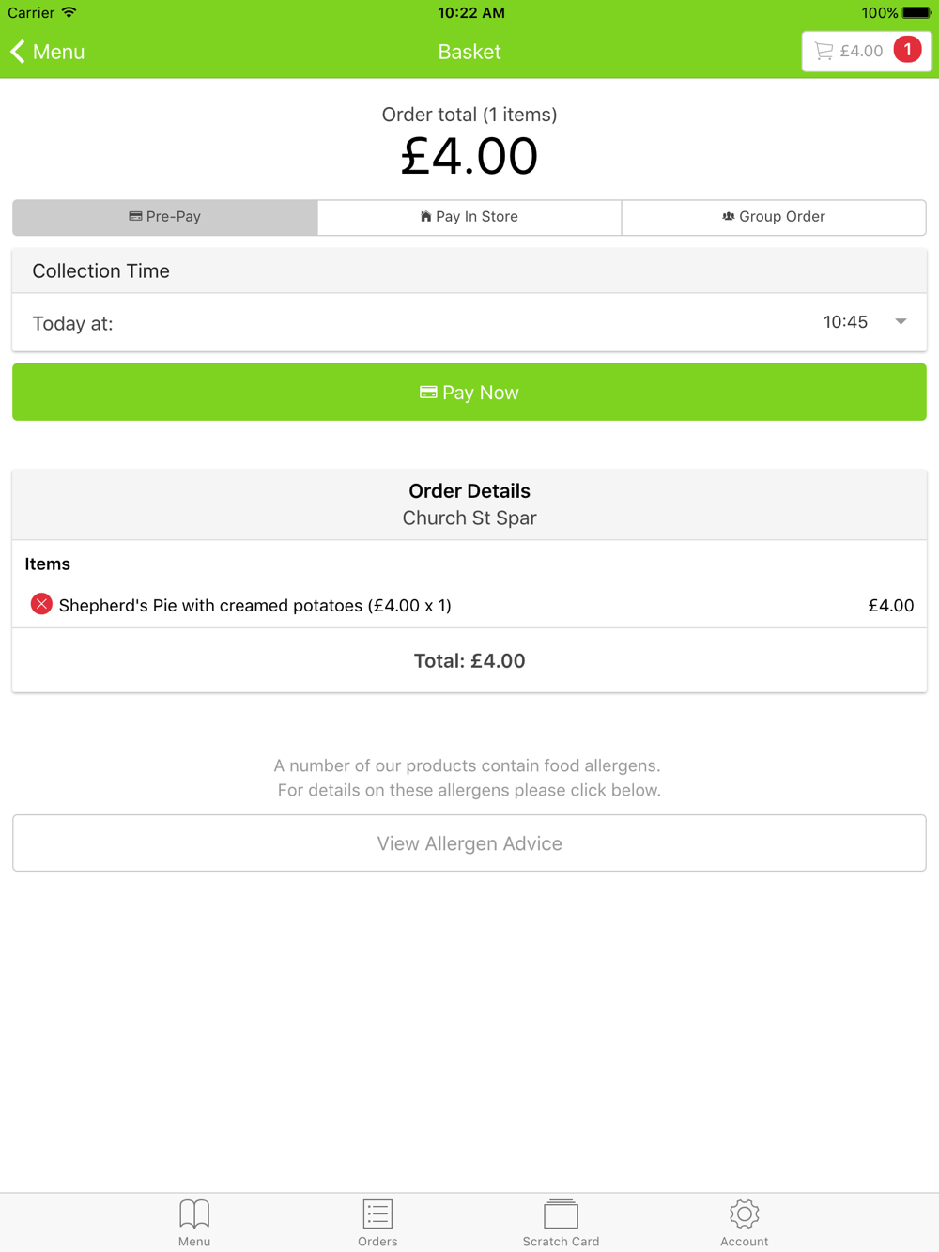This screenshot has height=1252, width=939.
Task: Remove Shepherd's Pie item with red X
Action: tap(41, 604)
